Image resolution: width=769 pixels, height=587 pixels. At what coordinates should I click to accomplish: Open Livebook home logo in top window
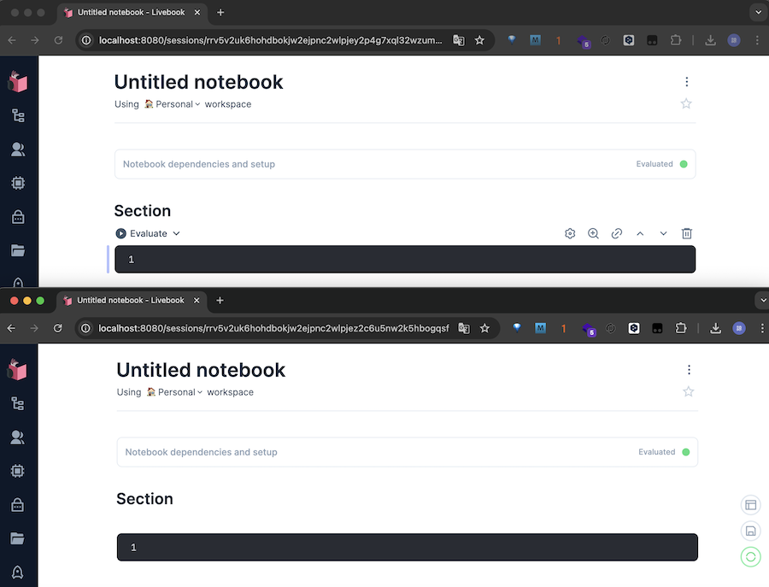pyautogui.click(x=18, y=81)
